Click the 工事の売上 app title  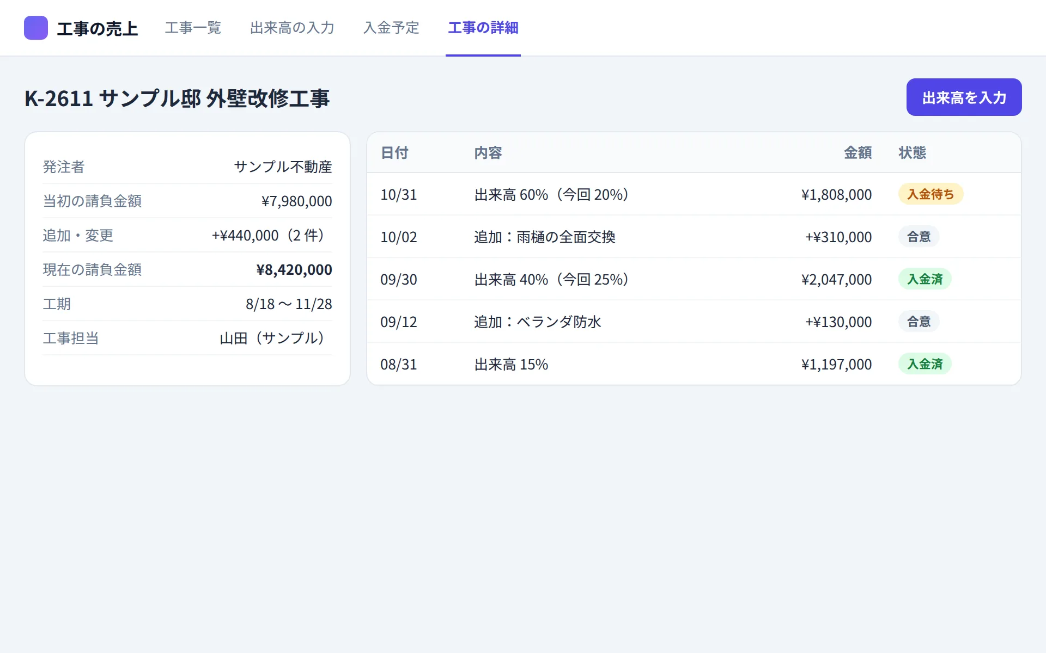point(98,28)
